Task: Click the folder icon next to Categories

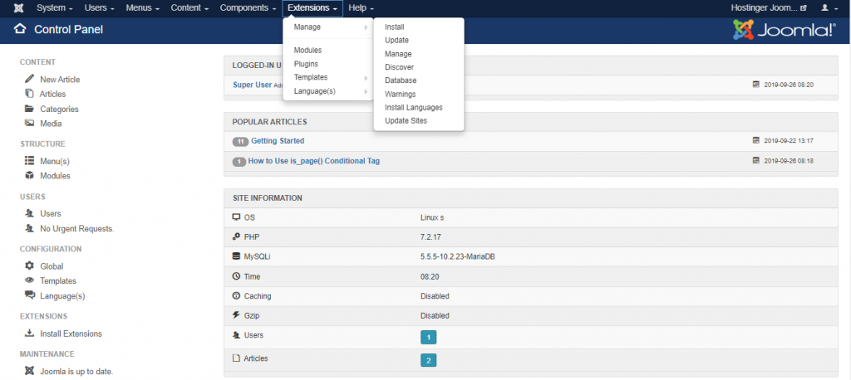Action: [29, 109]
